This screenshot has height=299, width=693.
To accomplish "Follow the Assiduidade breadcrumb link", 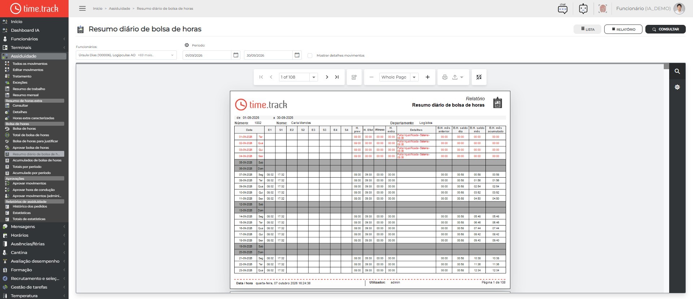I will click(119, 9).
